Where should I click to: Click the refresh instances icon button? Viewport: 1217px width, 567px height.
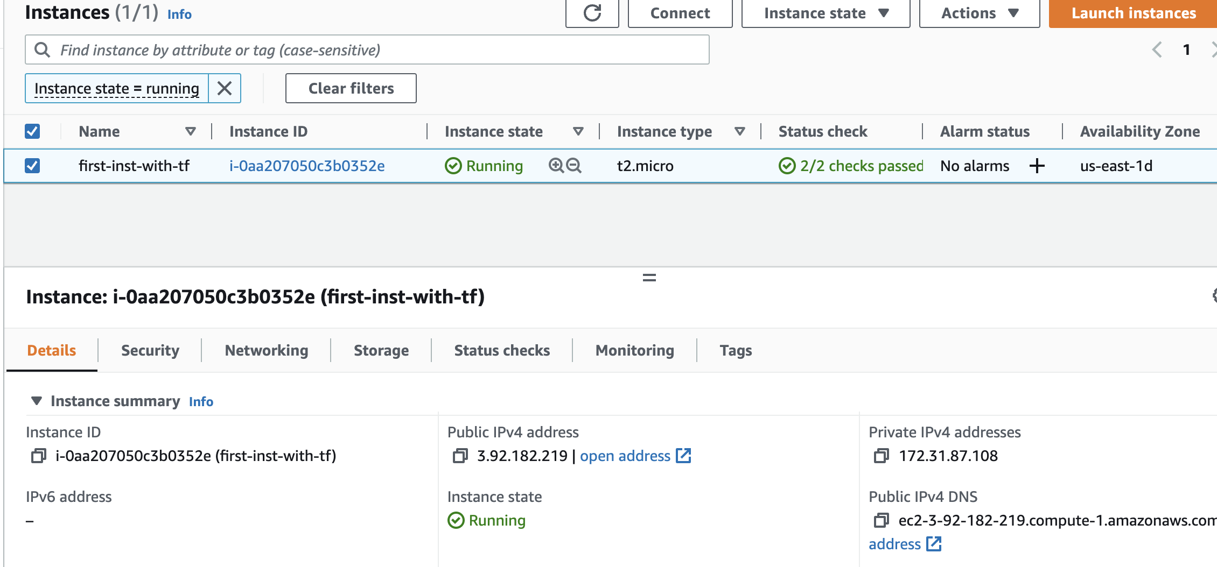[592, 13]
